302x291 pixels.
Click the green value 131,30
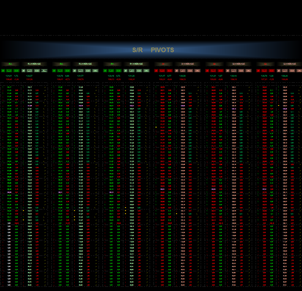[x=131, y=76]
